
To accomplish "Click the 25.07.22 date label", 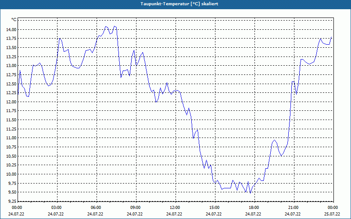I will (332, 214).
